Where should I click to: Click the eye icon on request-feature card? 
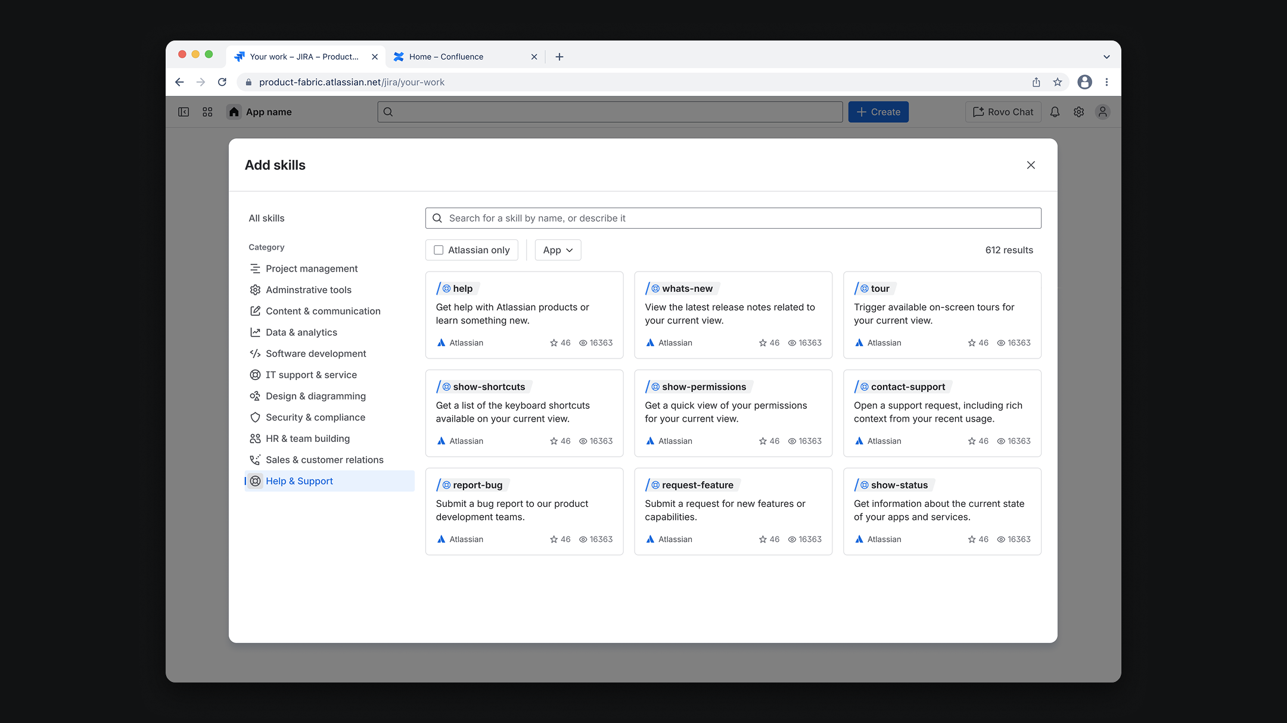pos(792,540)
